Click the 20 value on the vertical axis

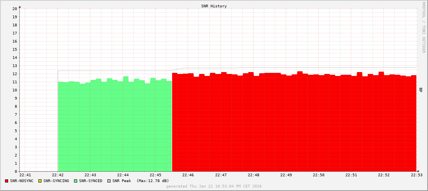click(15, 9)
